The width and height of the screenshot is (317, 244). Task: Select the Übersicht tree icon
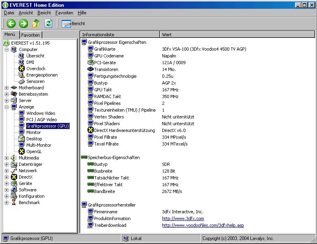click(x=22, y=55)
